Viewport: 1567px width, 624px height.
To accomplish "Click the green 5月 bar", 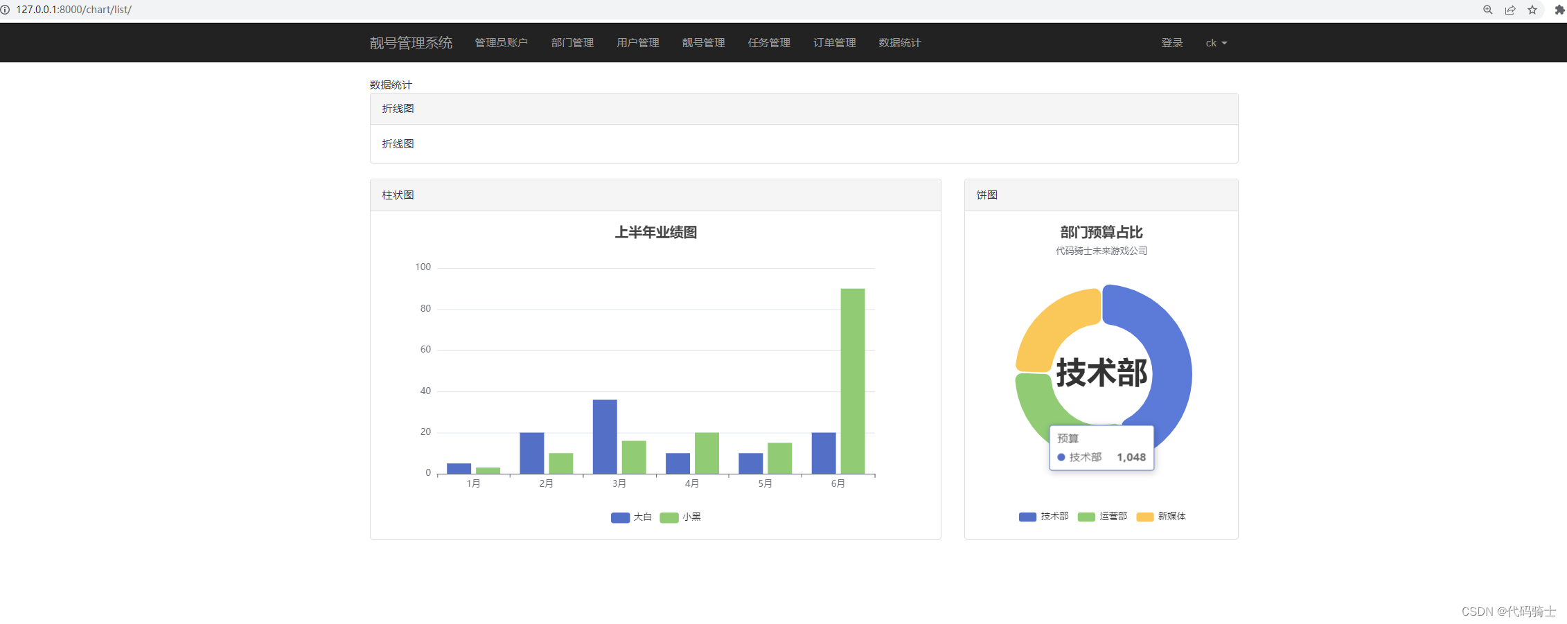I will click(779, 458).
